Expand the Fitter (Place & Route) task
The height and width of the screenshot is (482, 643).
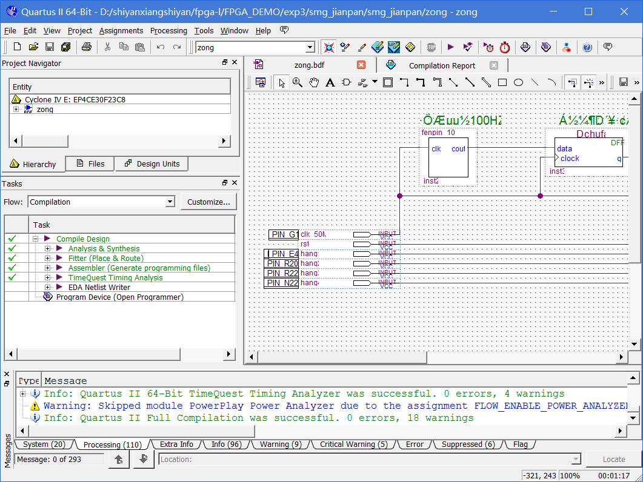pyautogui.click(x=47, y=258)
